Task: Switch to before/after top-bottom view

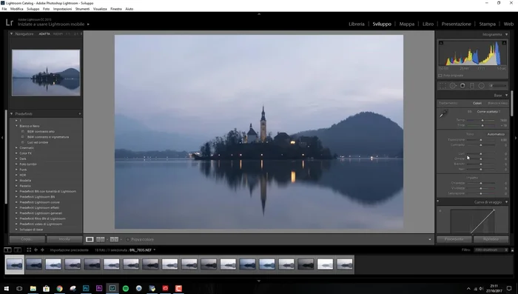Action: [114, 239]
